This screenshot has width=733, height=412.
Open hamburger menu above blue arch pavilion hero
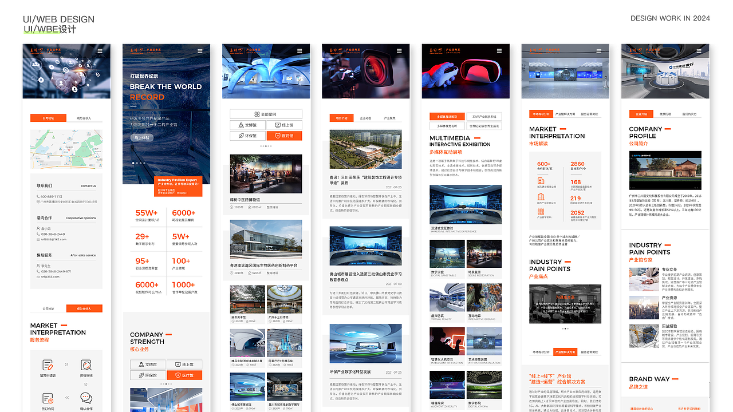300,51
